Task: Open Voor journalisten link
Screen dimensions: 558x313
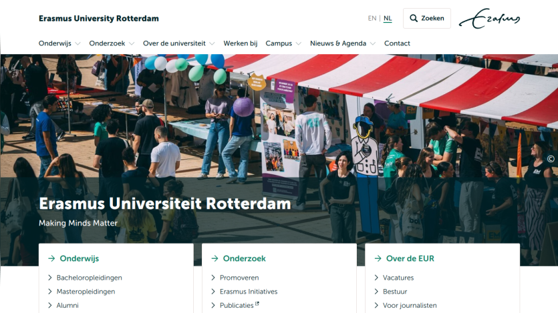Action: click(x=410, y=305)
